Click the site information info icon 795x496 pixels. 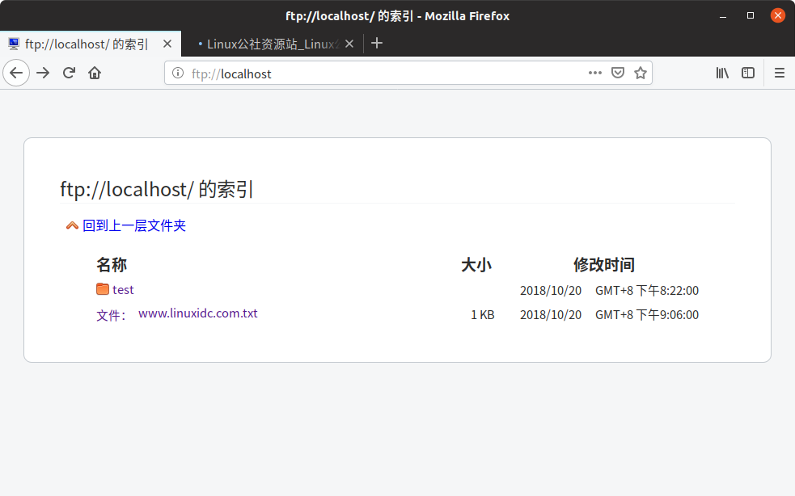[x=177, y=73]
